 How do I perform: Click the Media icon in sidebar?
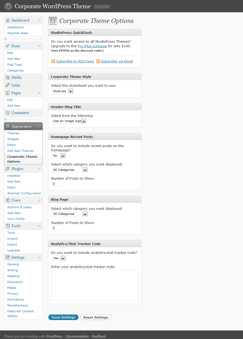tap(8, 77)
